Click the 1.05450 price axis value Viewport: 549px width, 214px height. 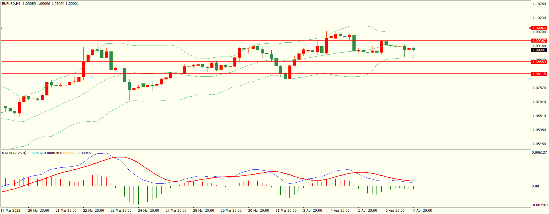pos(539,144)
